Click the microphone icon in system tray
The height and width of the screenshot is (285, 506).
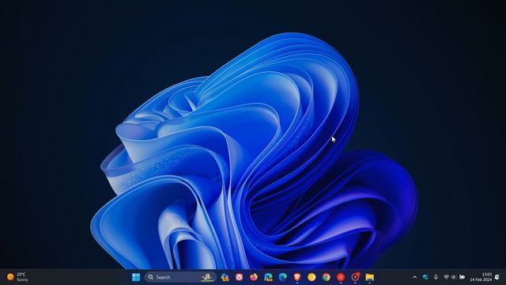tap(436, 277)
